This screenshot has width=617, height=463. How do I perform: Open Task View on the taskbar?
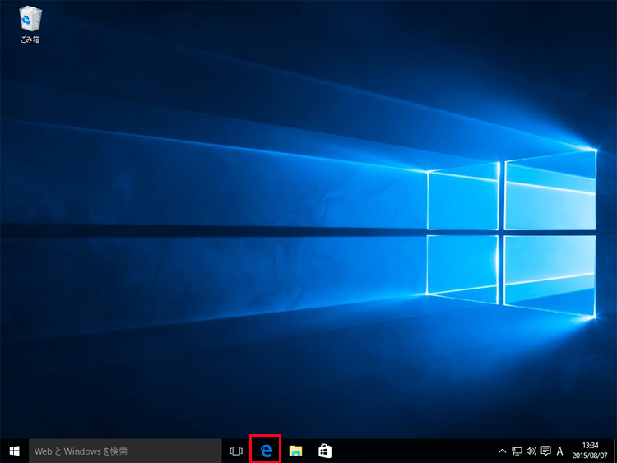coord(236,451)
